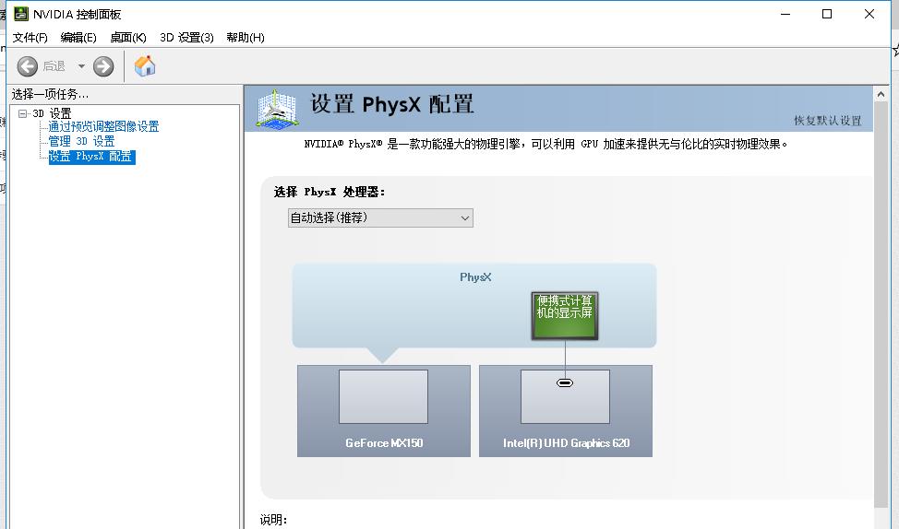Viewport: 899px width, 529px height.
Task: Select 3D 设置 root tree item
Action: [x=52, y=113]
